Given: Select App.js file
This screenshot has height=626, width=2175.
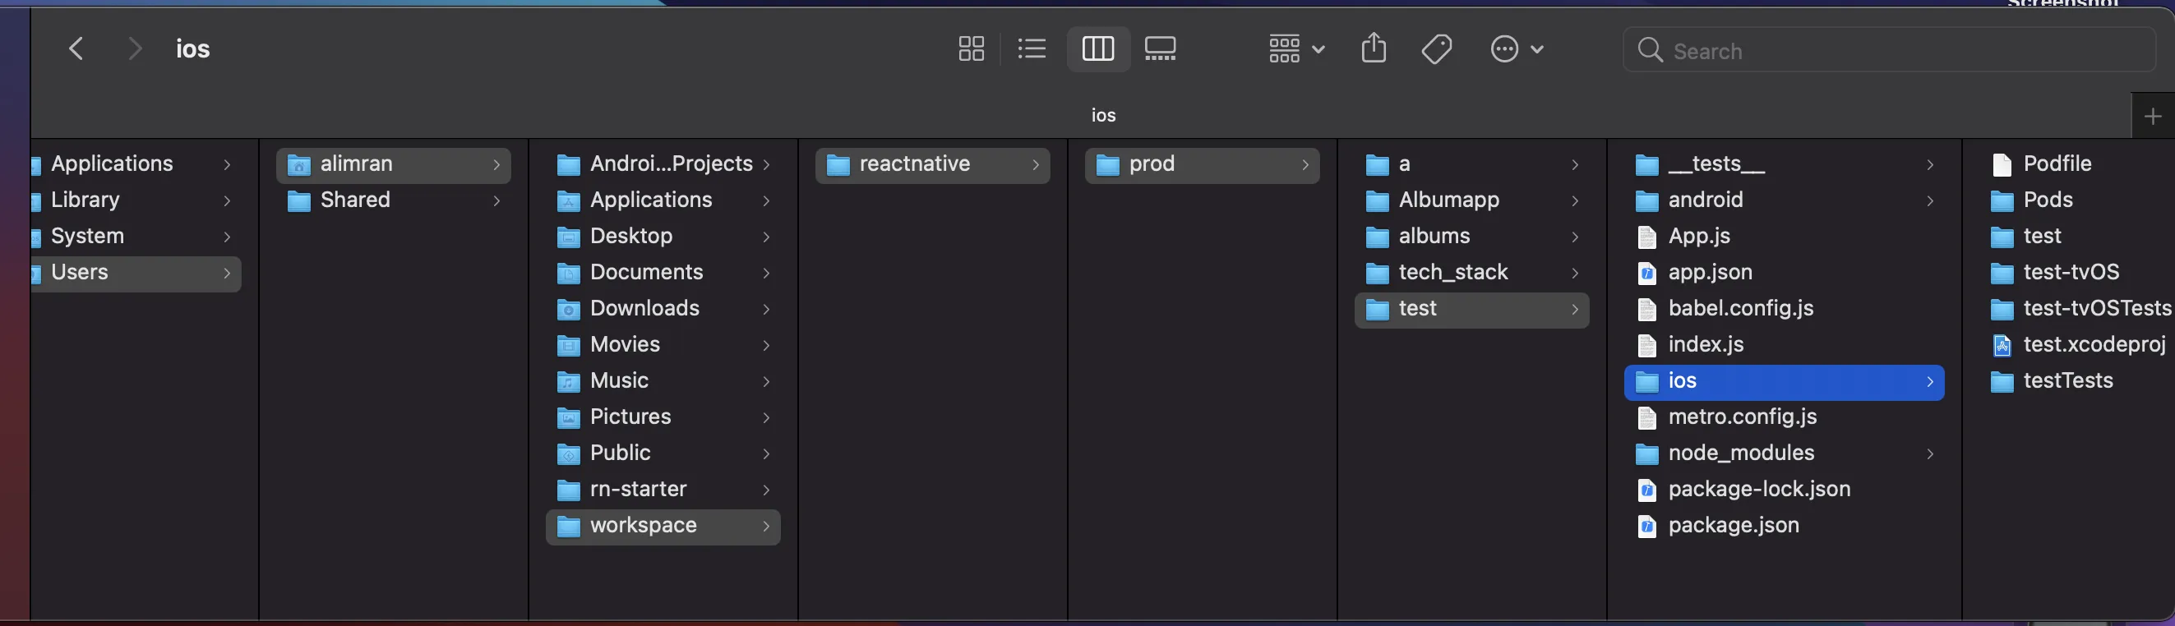Looking at the screenshot, I should [x=1698, y=237].
